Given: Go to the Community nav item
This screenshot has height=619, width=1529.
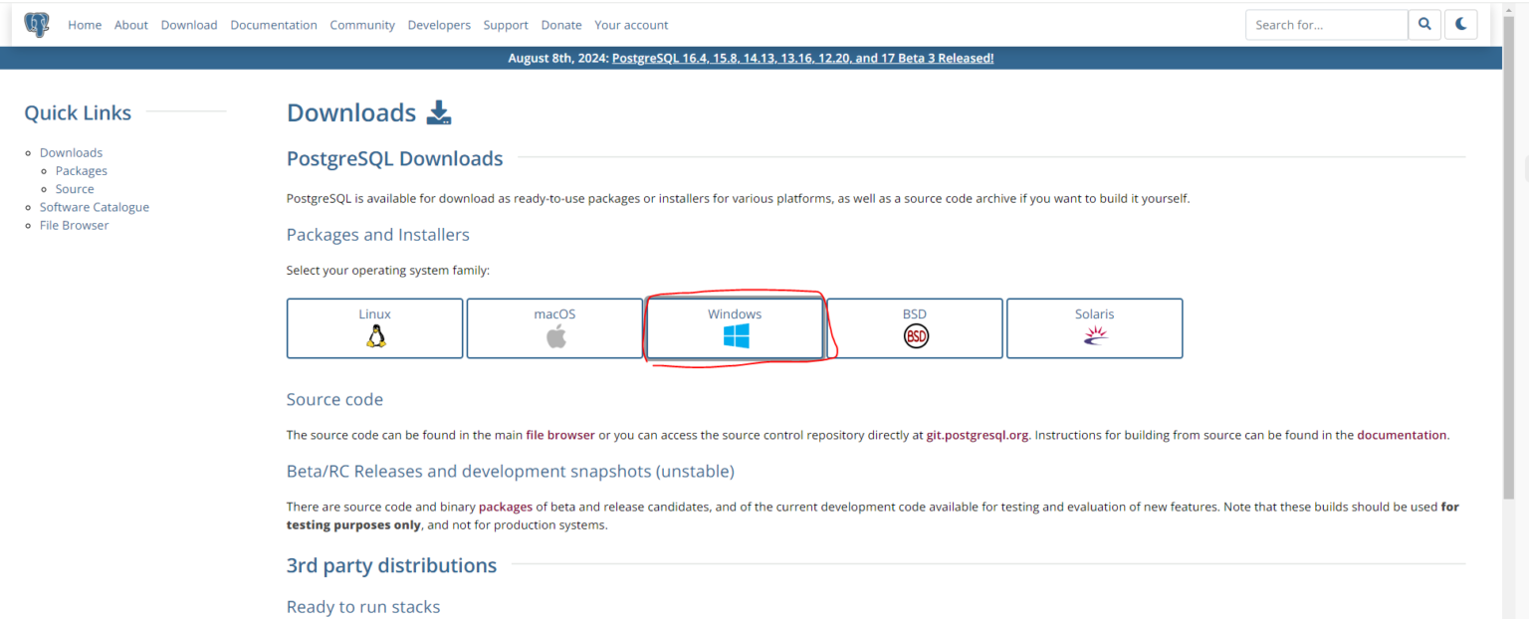Looking at the screenshot, I should [x=362, y=25].
